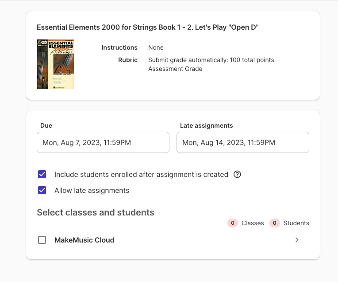Click the Assessment Grade rubric line
The width and height of the screenshot is (338, 282).
pyautogui.click(x=175, y=69)
